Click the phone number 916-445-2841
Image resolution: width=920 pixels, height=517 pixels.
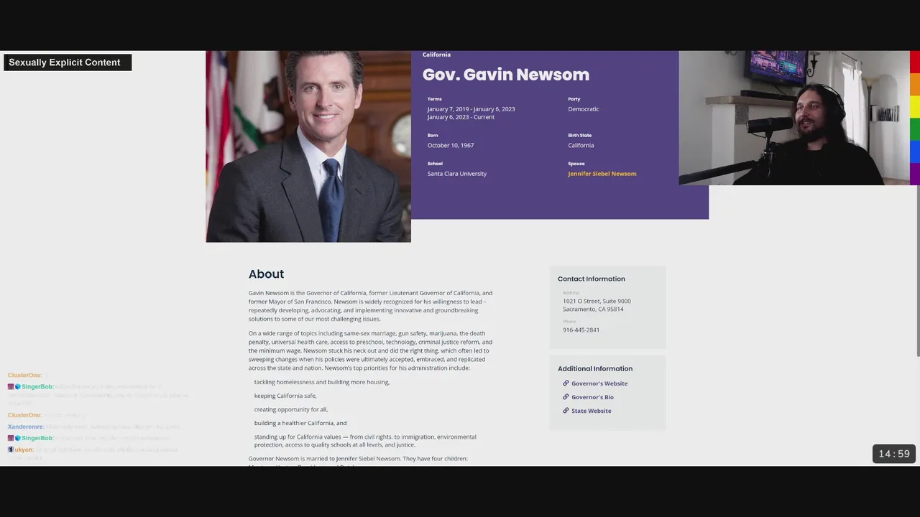581,330
